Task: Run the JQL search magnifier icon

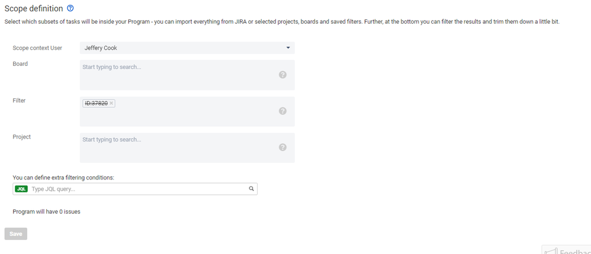Action: (x=252, y=189)
